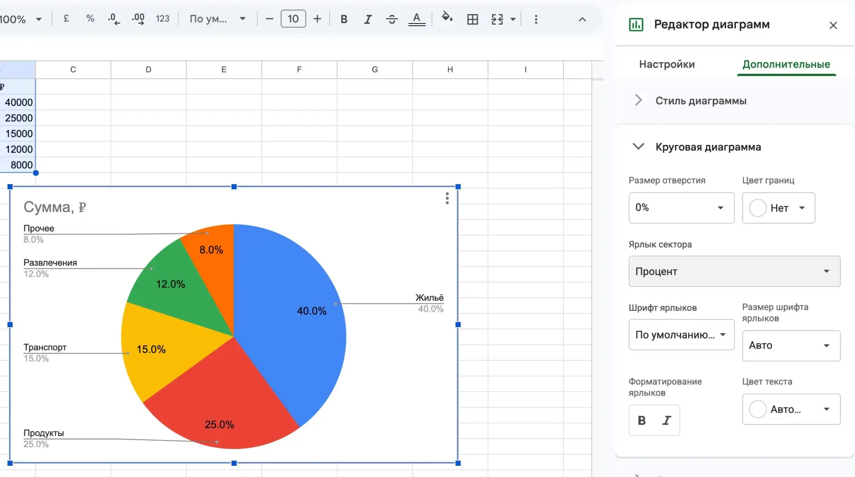This screenshot has height=477, width=855.
Task: Open the Размер шрифта ярлыков dropdown
Action: point(791,345)
